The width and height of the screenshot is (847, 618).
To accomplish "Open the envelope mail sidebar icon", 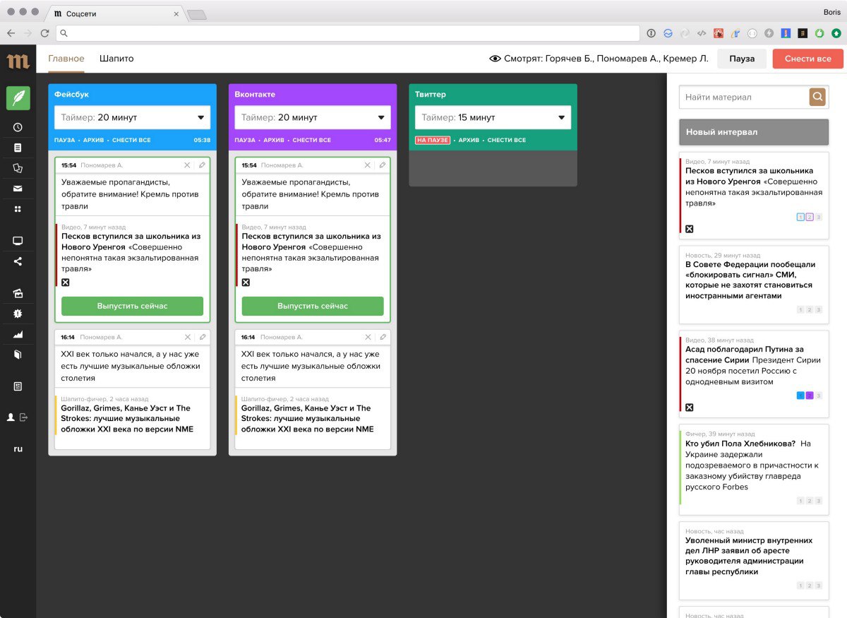I will [x=18, y=189].
